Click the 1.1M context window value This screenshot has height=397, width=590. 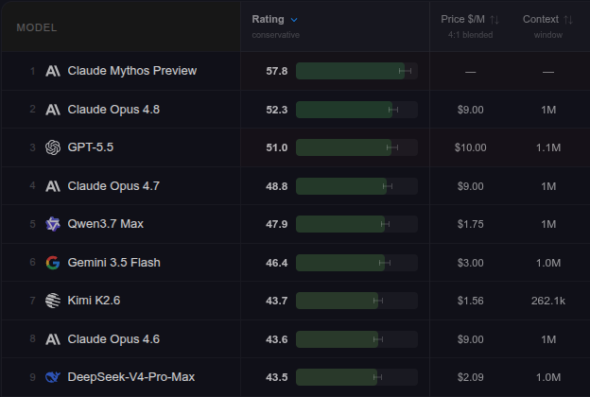(548, 147)
